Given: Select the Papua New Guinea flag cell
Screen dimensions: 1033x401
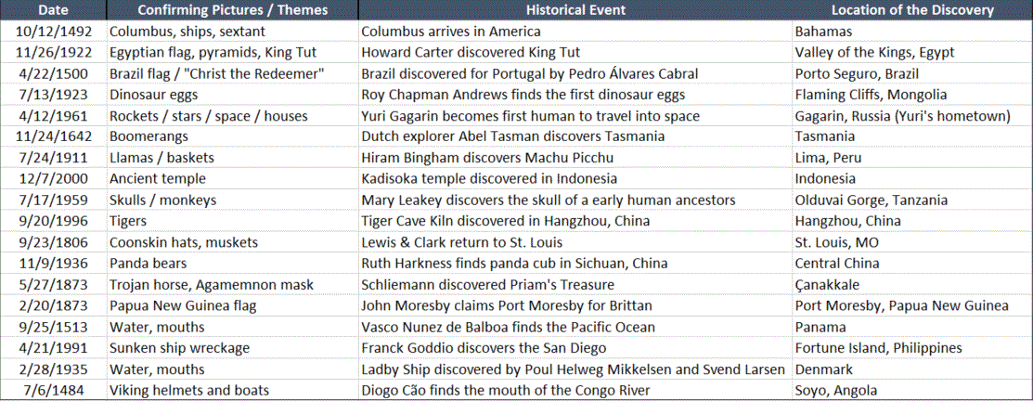Looking at the screenshot, I should coord(233,304).
